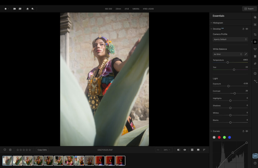Open the folder icon in top toolbar
This screenshot has width=258, height=168.
[x=14, y=9]
